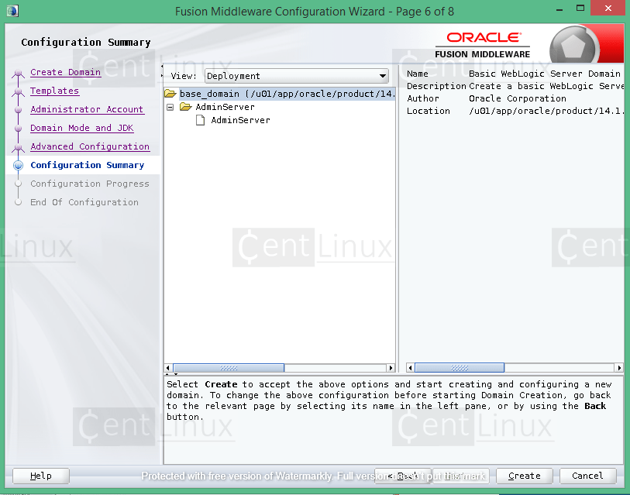This screenshot has width=630, height=495.
Task: Click the Create button
Action: click(525, 476)
